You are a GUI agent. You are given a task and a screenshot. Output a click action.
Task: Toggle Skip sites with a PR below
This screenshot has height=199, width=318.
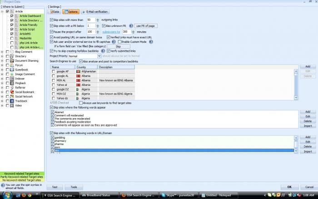pos(51,26)
